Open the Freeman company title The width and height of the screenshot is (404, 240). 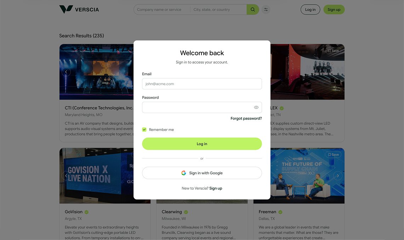[267, 212]
